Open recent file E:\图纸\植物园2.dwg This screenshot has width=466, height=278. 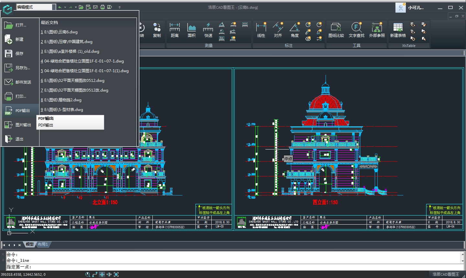pyautogui.click(x=61, y=100)
